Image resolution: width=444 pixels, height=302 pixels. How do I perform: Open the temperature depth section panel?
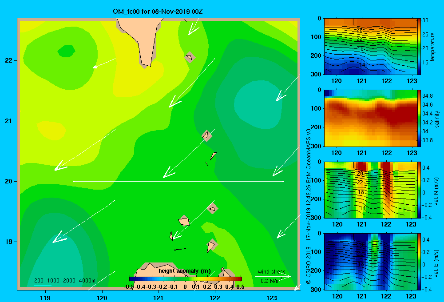[x=371, y=47]
